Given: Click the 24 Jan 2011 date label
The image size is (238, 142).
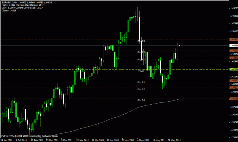Looking at the screenshot, I should (6, 140).
